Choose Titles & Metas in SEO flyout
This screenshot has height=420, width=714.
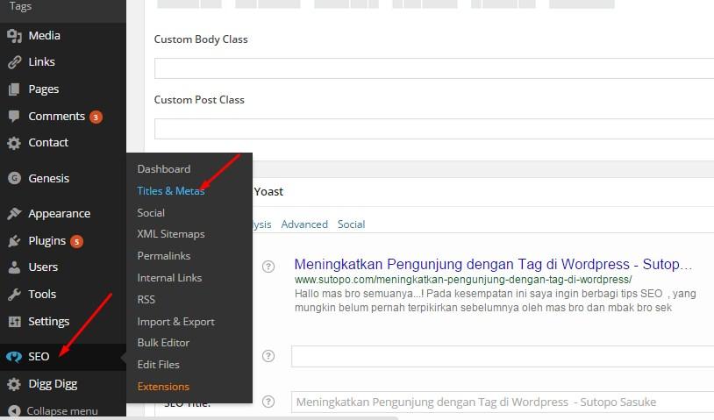coord(171,190)
